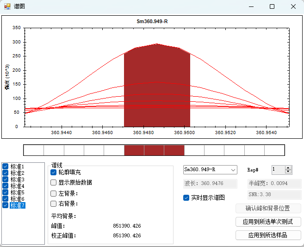Enable the 右背景 checkbox
The width and height of the screenshot is (304, 247).
click(54, 204)
